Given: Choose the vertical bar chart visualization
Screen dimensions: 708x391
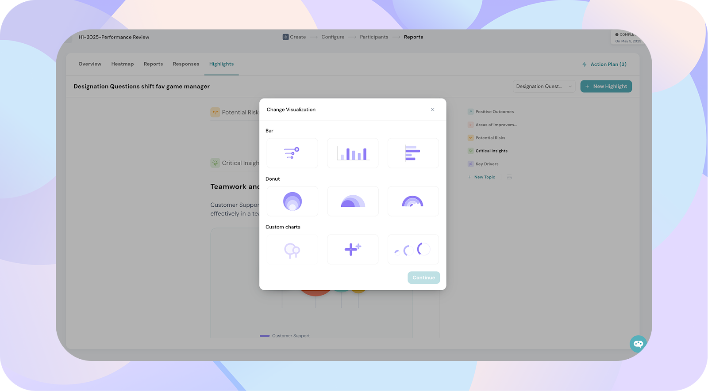Looking at the screenshot, I should click(x=353, y=153).
